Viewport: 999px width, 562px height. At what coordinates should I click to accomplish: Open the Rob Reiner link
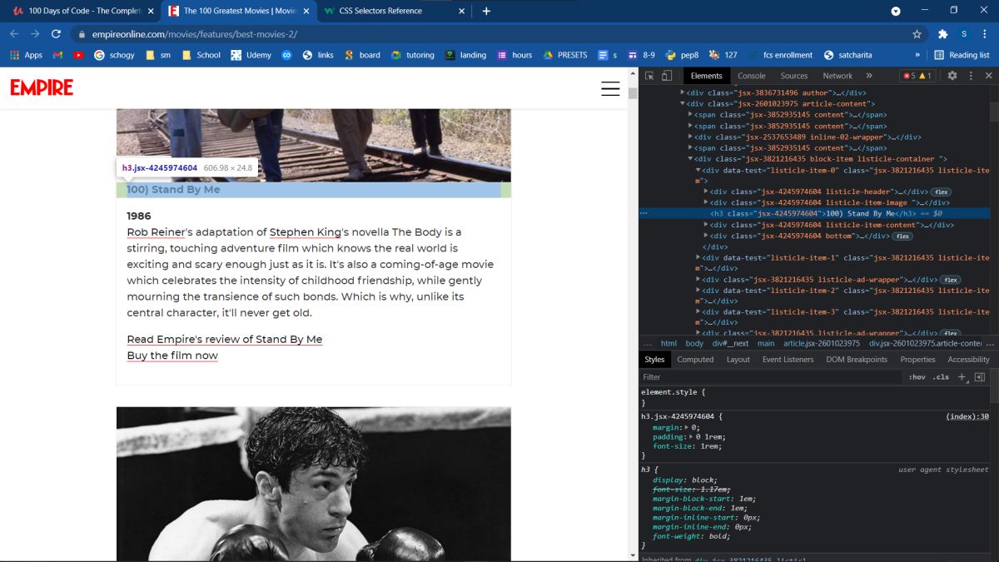(154, 232)
